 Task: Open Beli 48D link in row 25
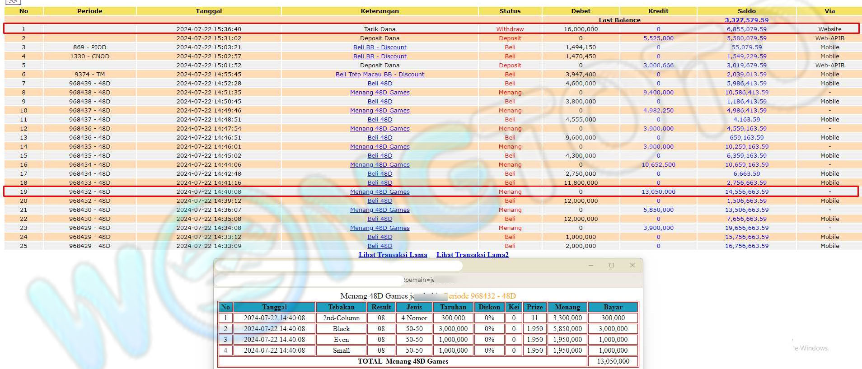pyautogui.click(x=379, y=246)
